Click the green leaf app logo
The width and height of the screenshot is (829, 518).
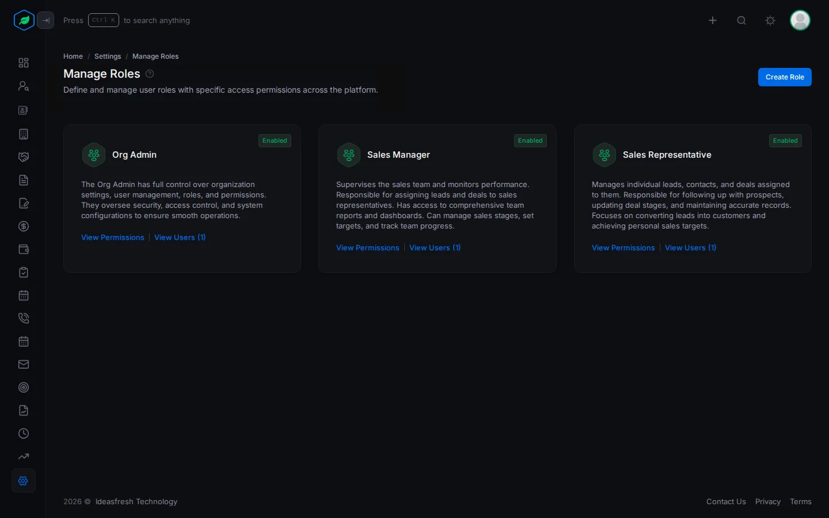point(24,20)
